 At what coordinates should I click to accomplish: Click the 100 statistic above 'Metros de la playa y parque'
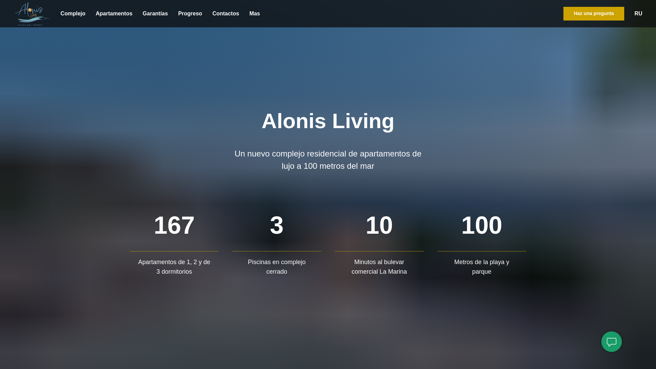[x=482, y=225]
